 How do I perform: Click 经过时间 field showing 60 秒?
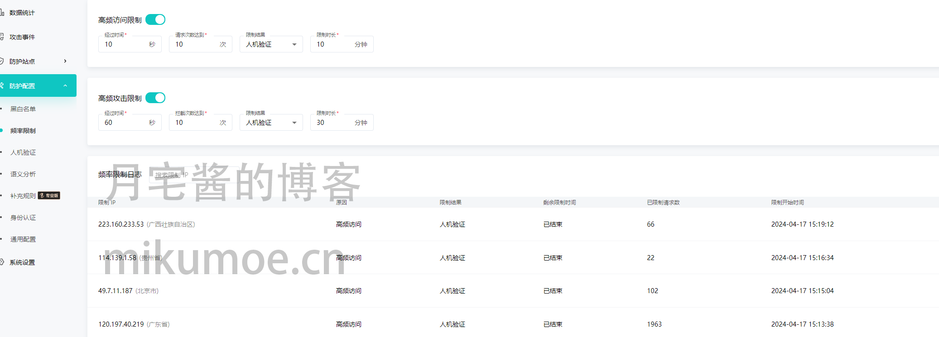130,123
